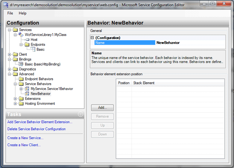
Task: Minimize the Service Configuration Editor window
Action: (204, 3)
